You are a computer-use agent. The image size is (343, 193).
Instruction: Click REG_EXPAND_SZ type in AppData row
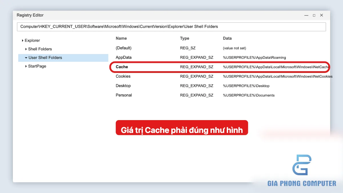(x=197, y=57)
